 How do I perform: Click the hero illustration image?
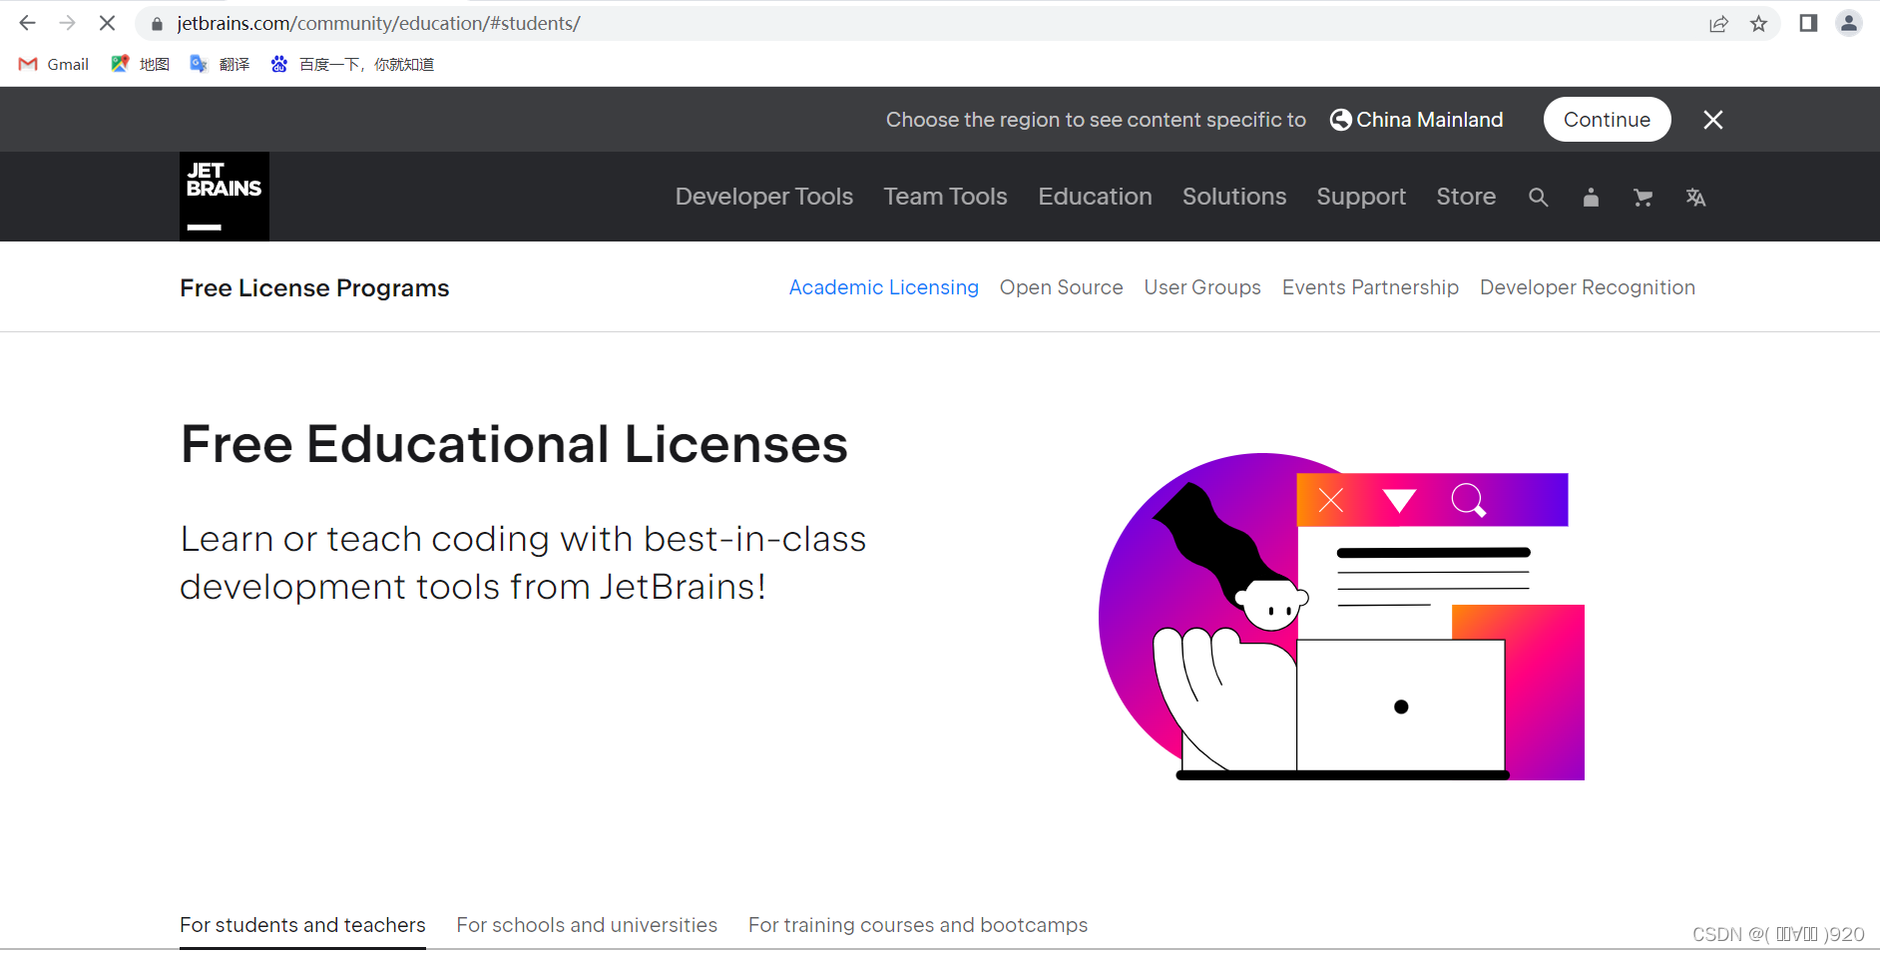[1341, 617]
